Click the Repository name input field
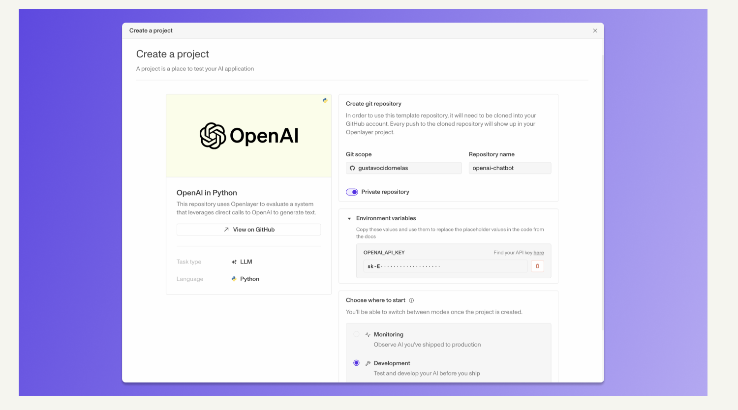This screenshot has width=738, height=410. (x=509, y=168)
